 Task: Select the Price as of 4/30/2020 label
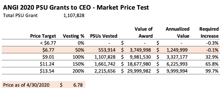coord(26,85)
